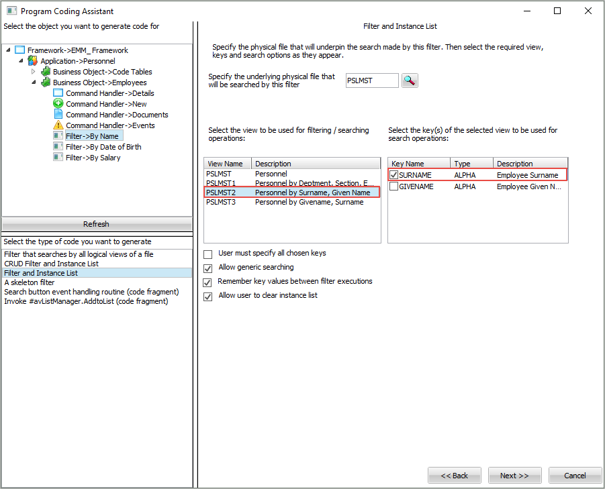The width and height of the screenshot is (605, 489).
Task: Select the PSLMST Personnel view row
Action: [292, 174]
